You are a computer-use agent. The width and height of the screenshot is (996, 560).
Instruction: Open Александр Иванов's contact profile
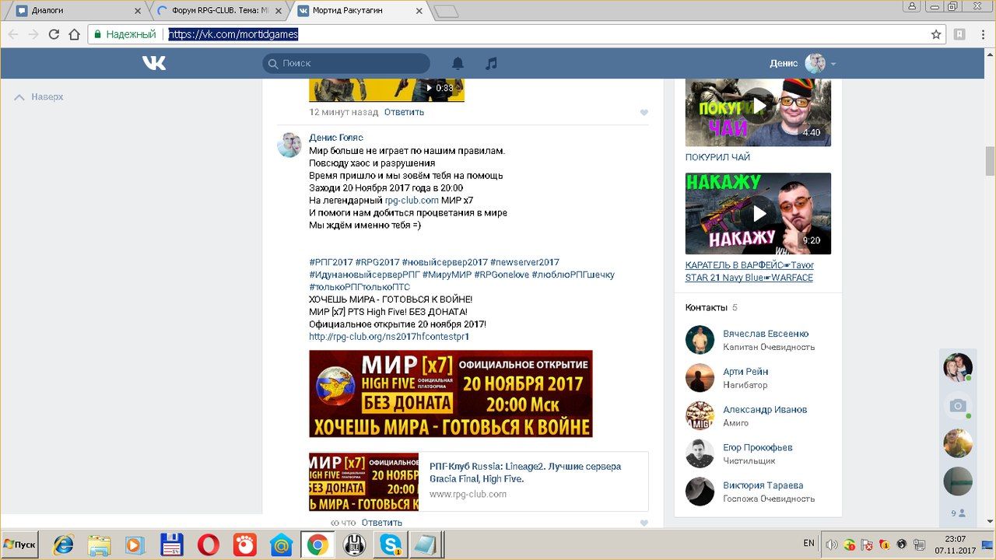765,410
